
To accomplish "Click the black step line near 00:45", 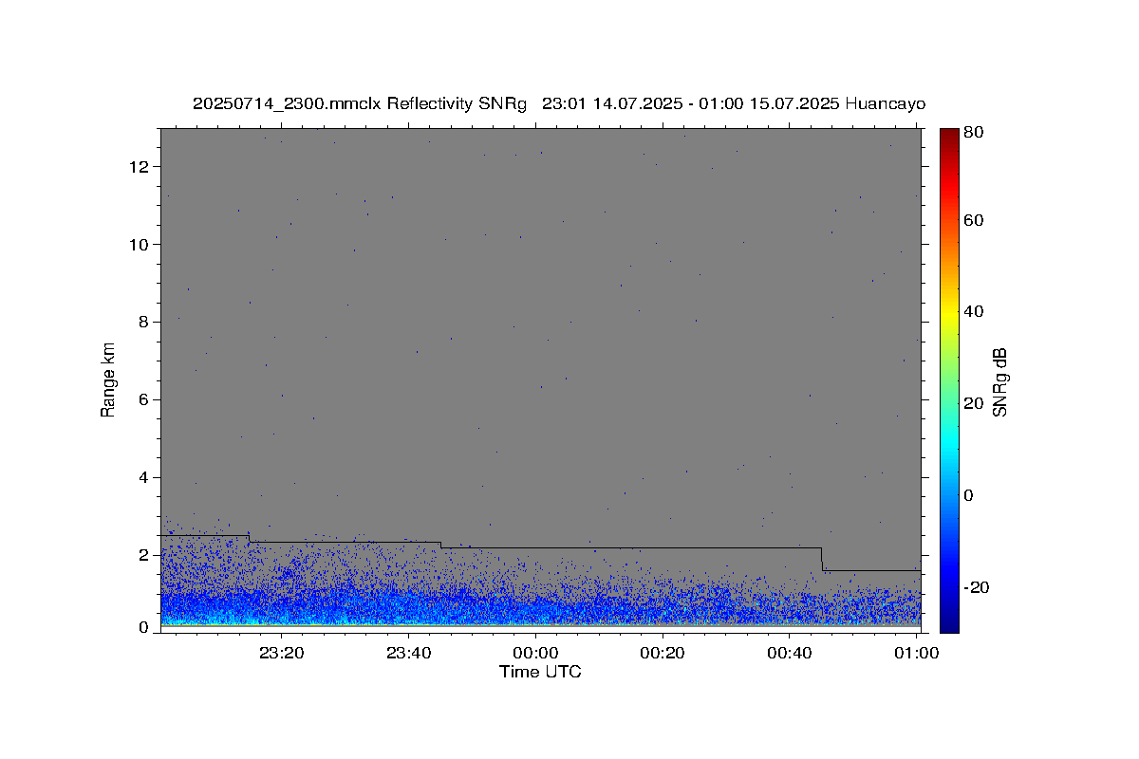I will (822, 559).
